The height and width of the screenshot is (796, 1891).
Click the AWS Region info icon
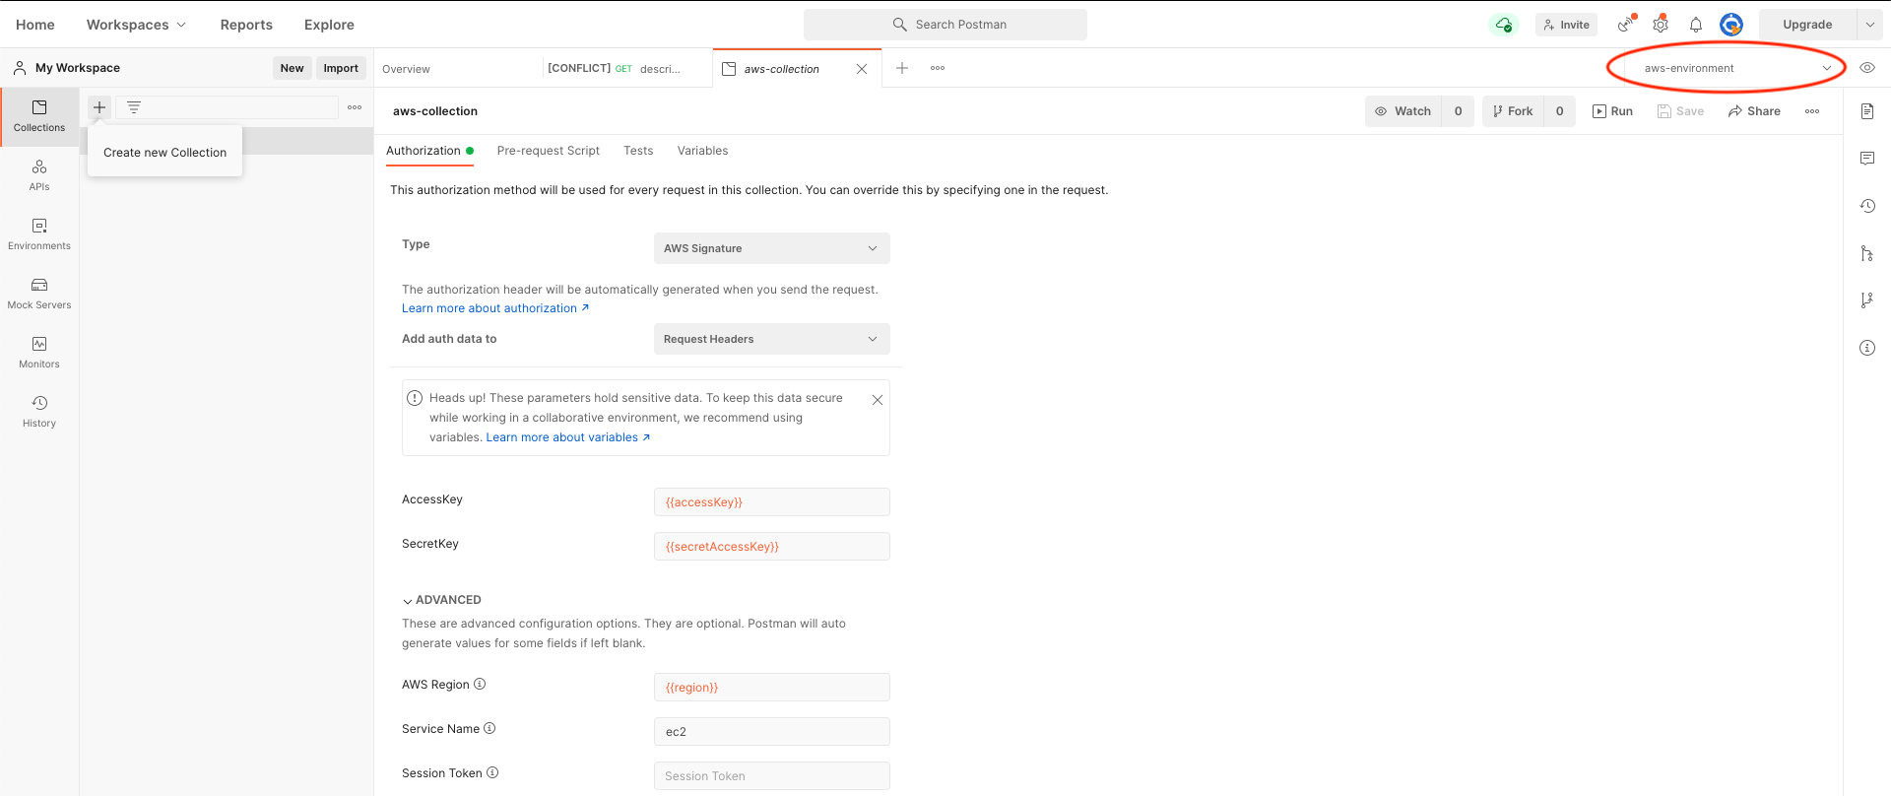(480, 684)
